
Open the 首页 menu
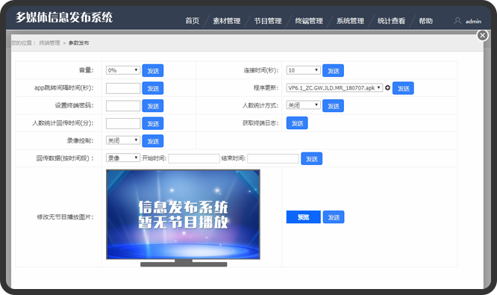pos(192,21)
